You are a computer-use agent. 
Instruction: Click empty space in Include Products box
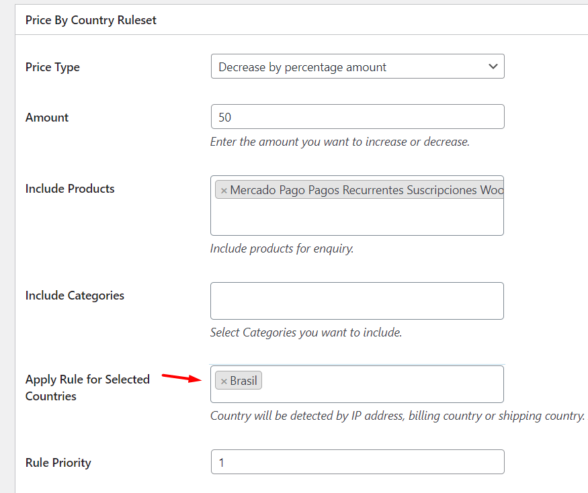coord(357,218)
